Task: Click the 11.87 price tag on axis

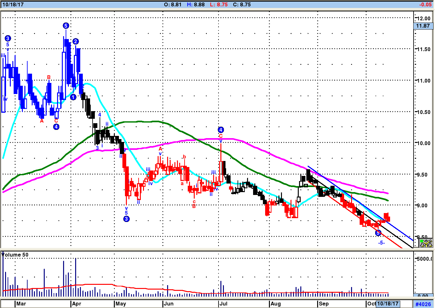Action: click(423, 26)
